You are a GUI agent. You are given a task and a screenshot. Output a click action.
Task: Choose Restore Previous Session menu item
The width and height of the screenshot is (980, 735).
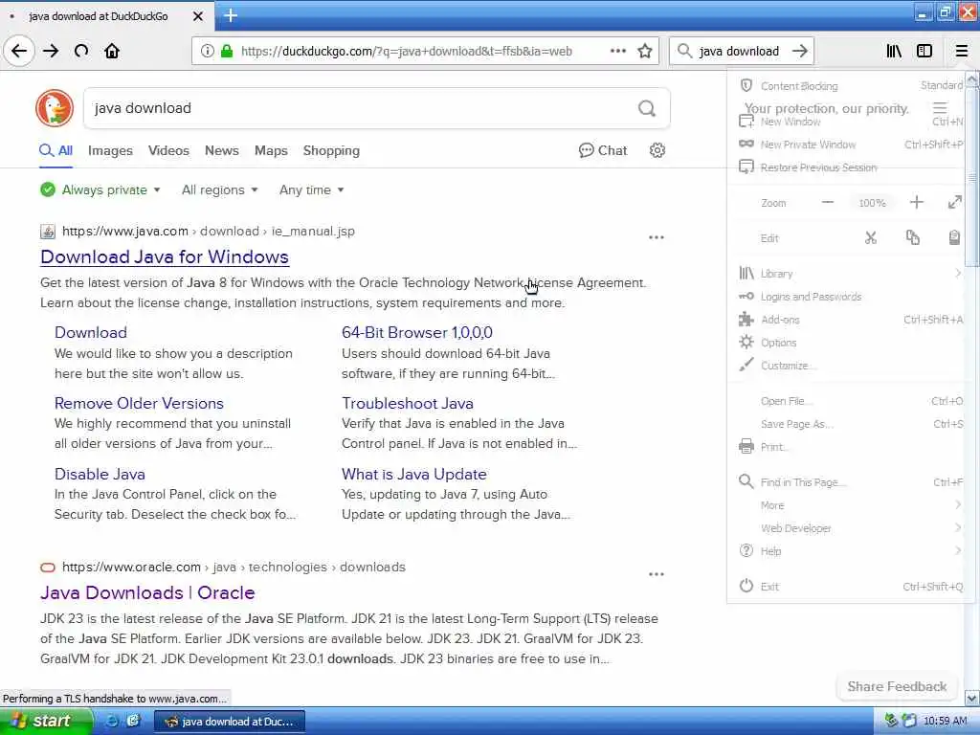coord(850,167)
